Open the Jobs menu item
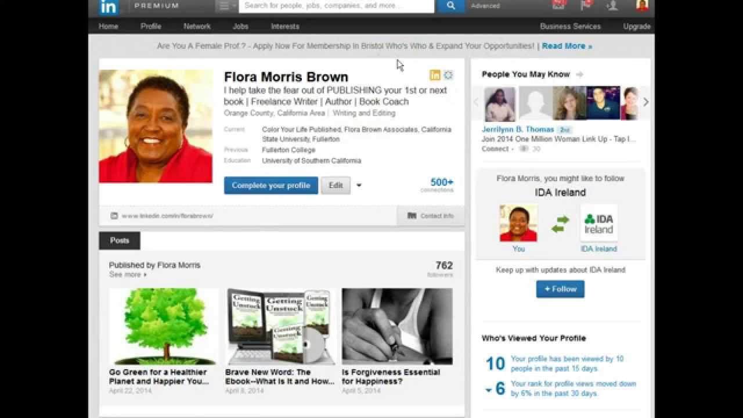The image size is (743, 418). [x=240, y=26]
